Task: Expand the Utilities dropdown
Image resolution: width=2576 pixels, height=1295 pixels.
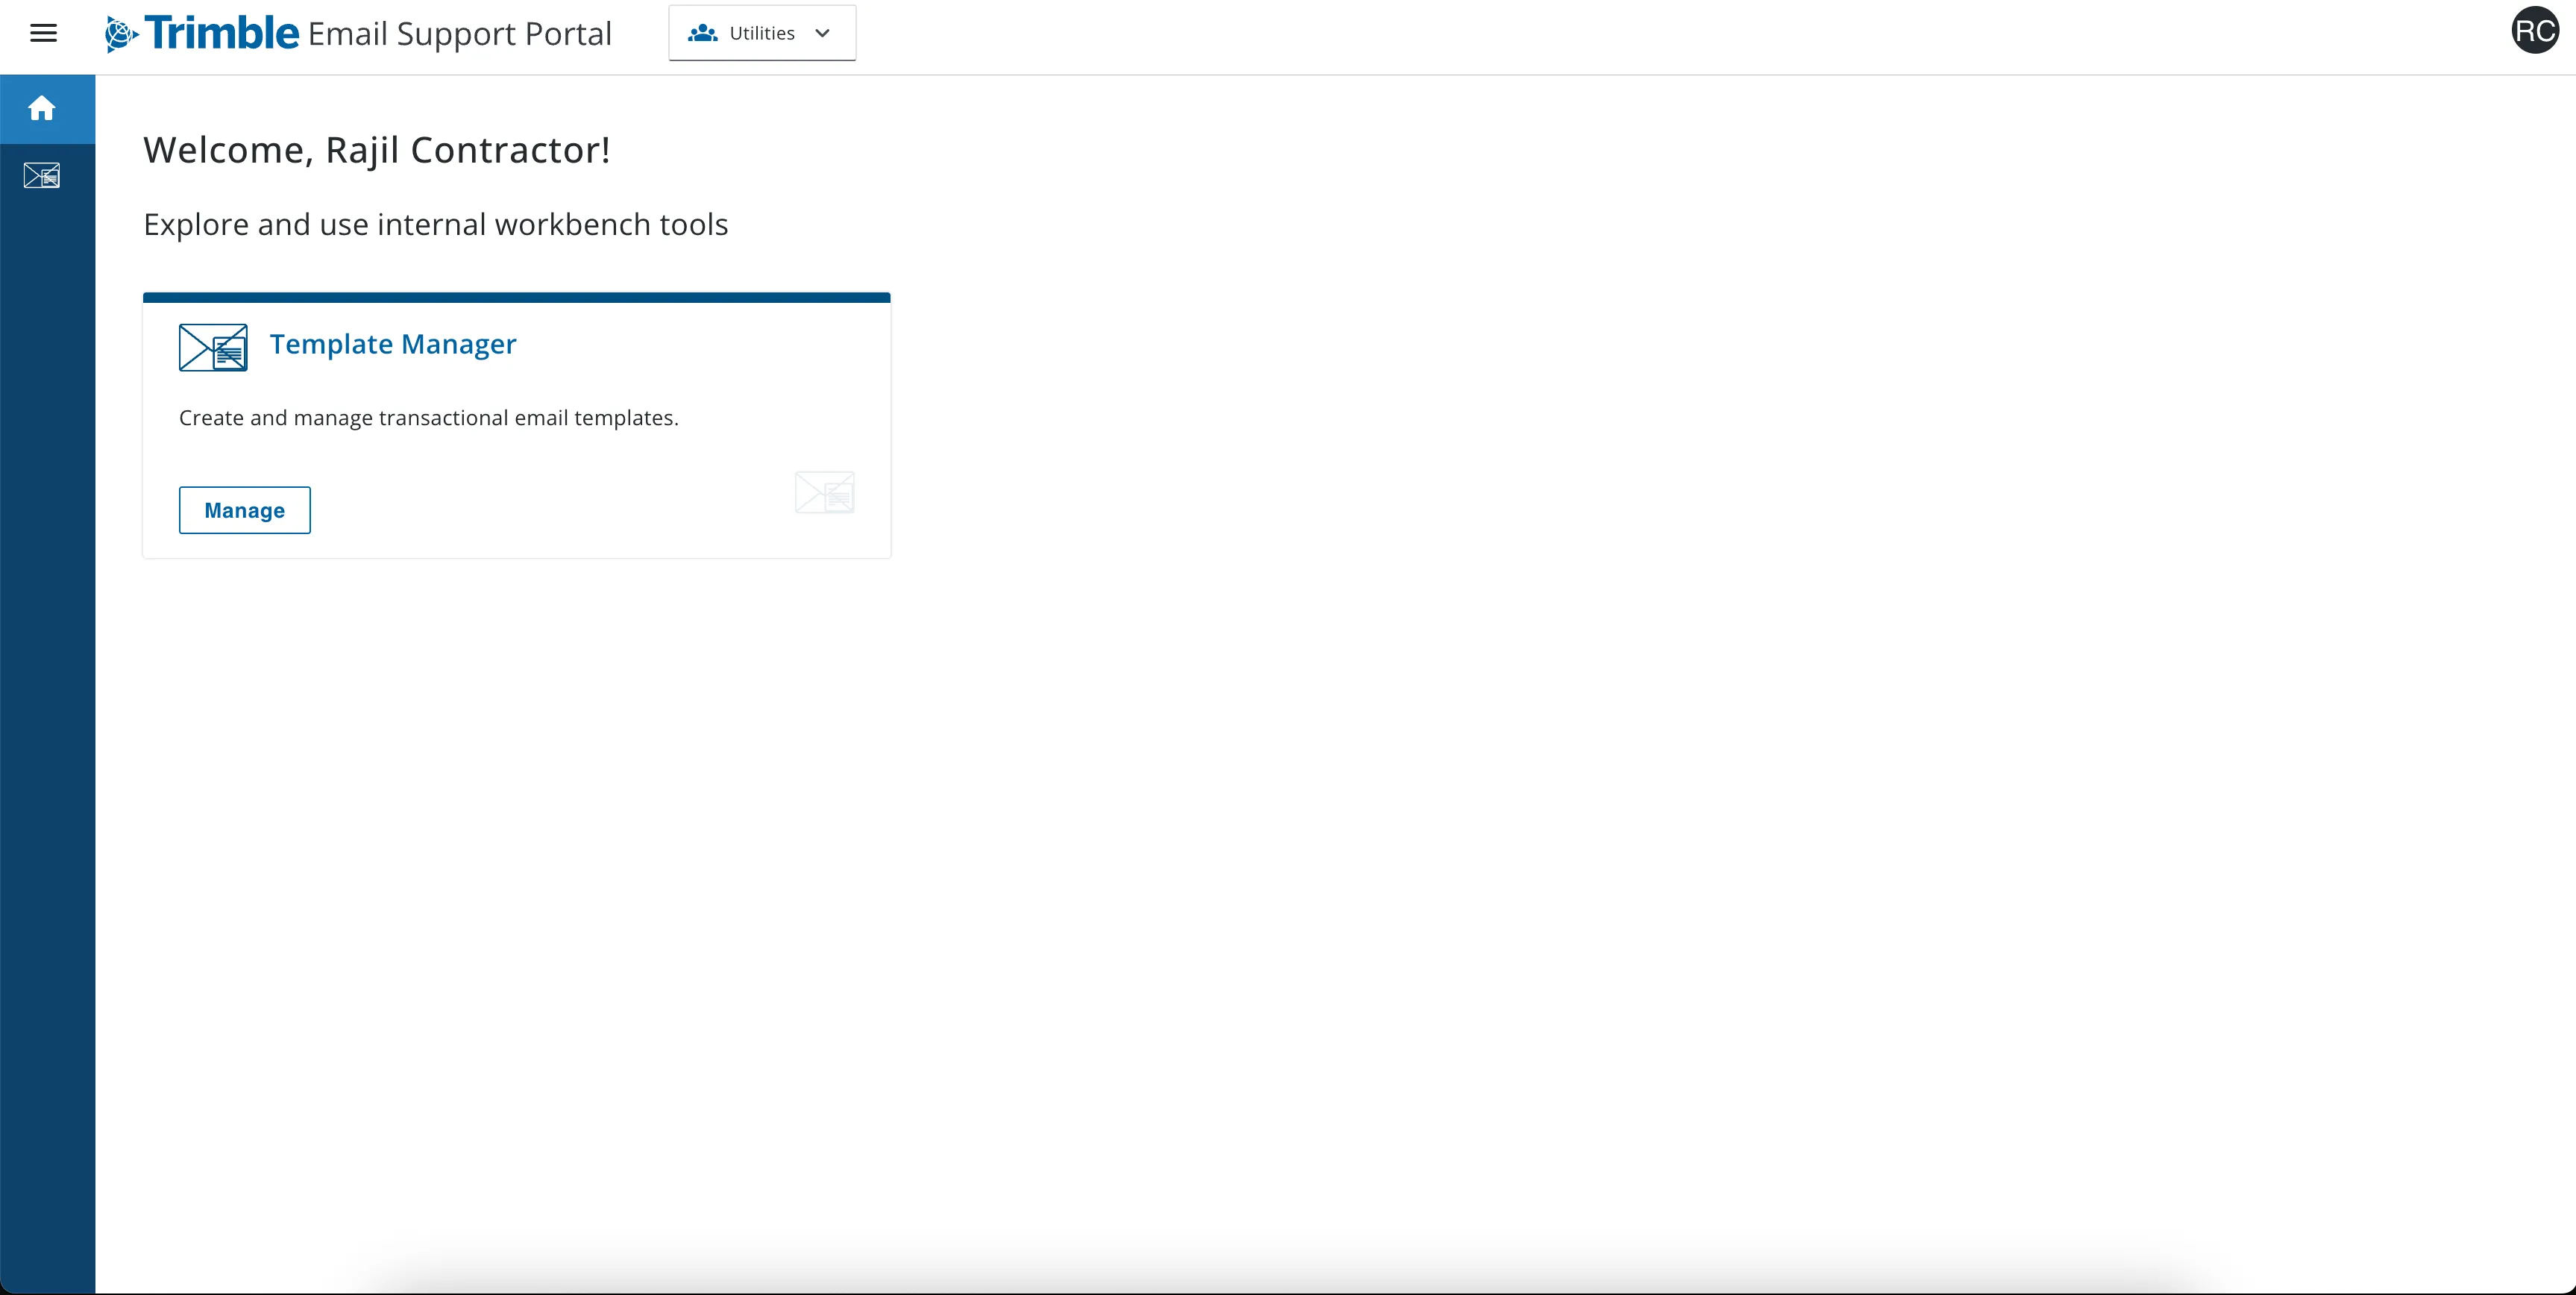Action: click(762, 33)
